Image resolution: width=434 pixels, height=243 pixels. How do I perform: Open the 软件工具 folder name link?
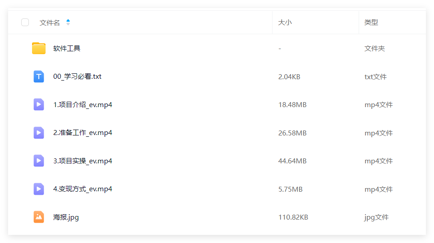click(67, 49)
